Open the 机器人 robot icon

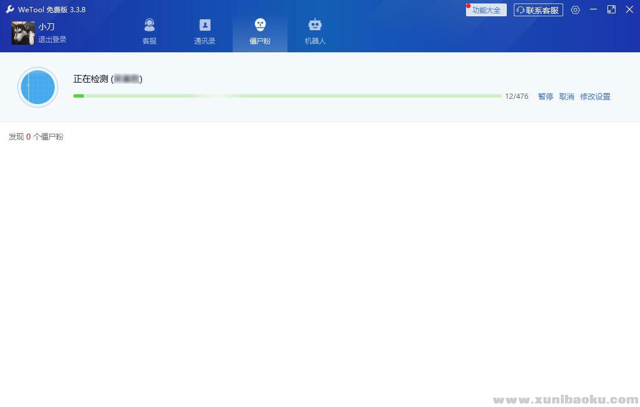coord(315,25)
